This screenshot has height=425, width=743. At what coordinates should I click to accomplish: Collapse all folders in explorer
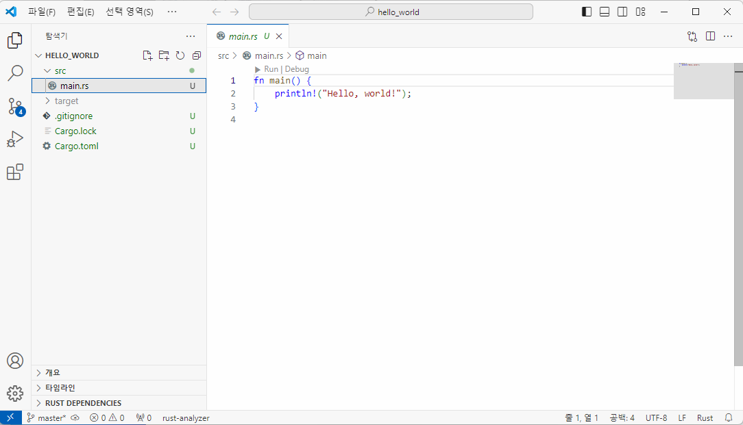coord(197,55)
